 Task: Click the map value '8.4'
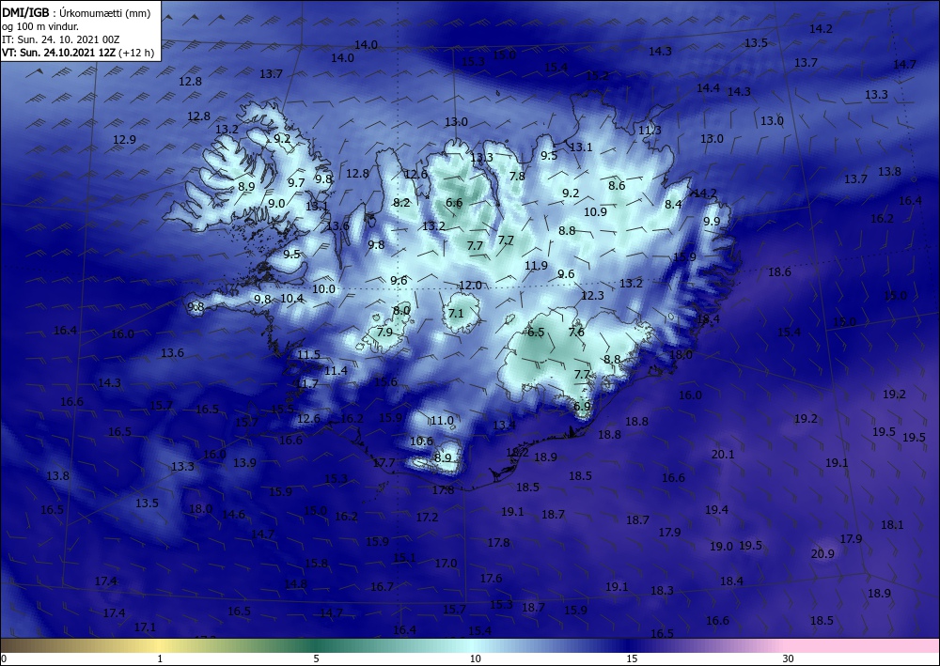click(x=673, y=204)
